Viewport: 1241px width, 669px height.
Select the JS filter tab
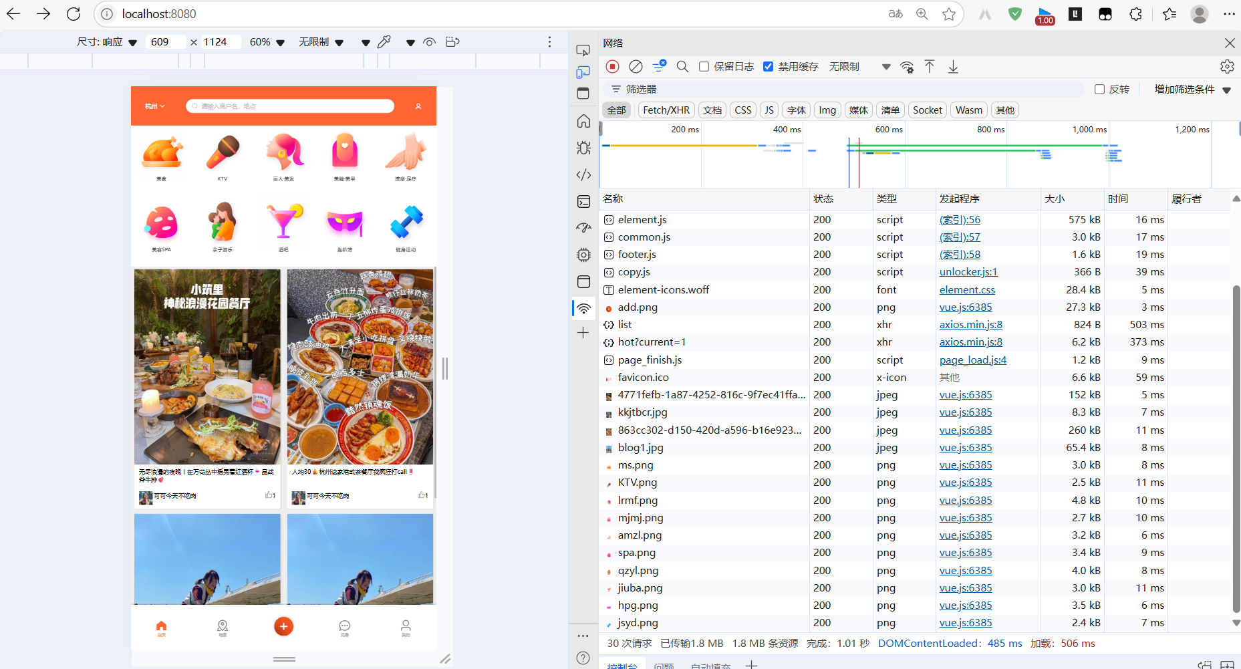(x=769, y=110)
